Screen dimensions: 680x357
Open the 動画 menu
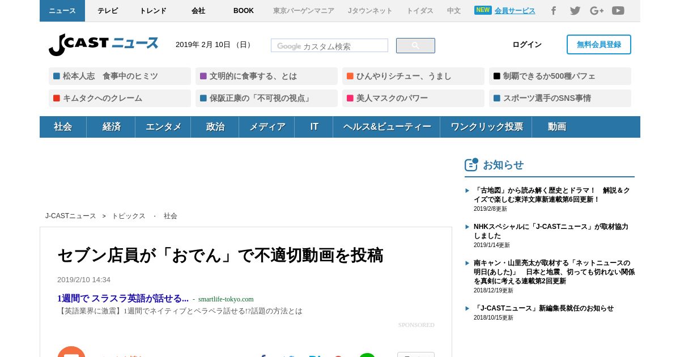[556, 127]
